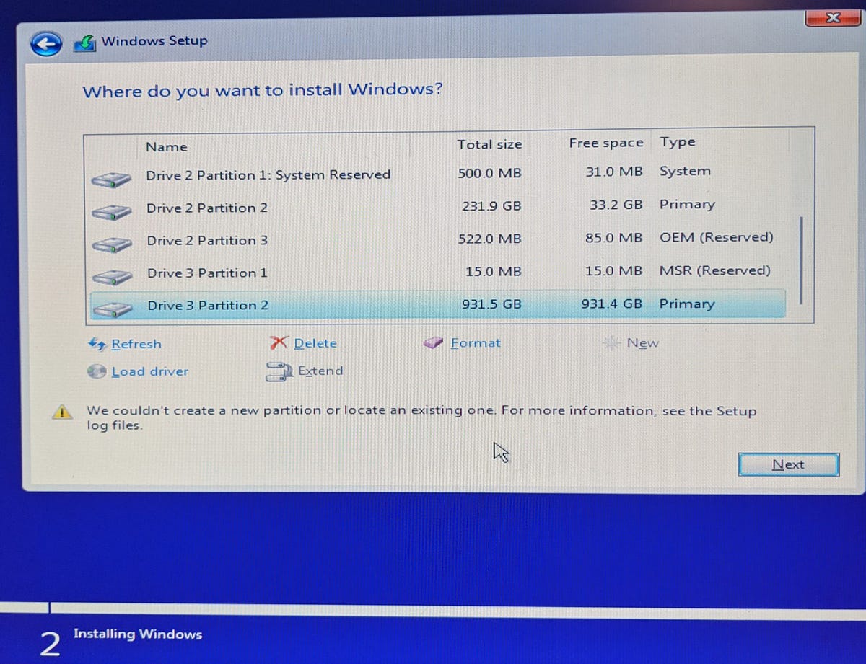Image resolution: width=866 pixels, height=664 pixels.
Task: Click the Free space column header
Action: point(605,143)
